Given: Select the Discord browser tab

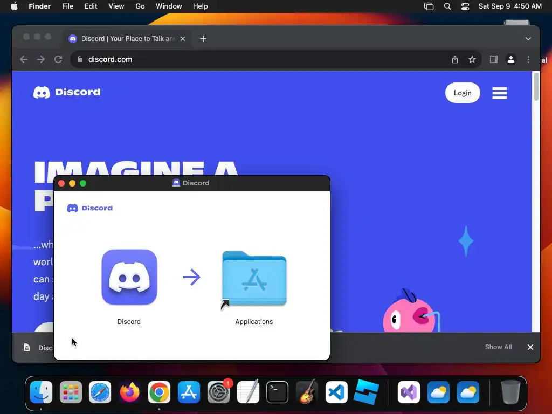Looking at the screenshot, I should pyautogui.click(x=127, y=39).
